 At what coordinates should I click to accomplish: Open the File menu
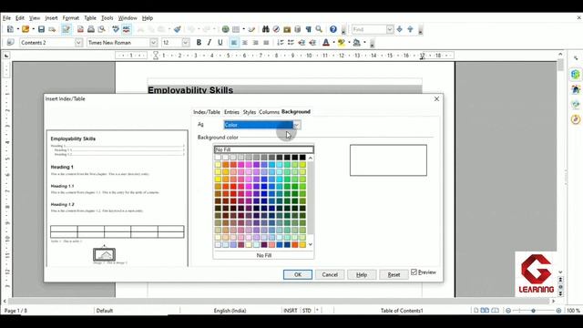6,18
